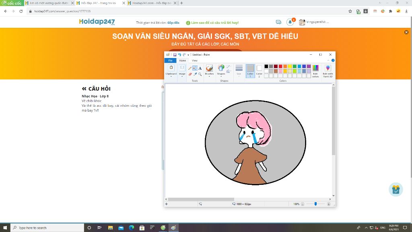The width and height of the screenshot is (412, 232).
Task: Click the floating gift box icon
Action: [x=396, y=189]
